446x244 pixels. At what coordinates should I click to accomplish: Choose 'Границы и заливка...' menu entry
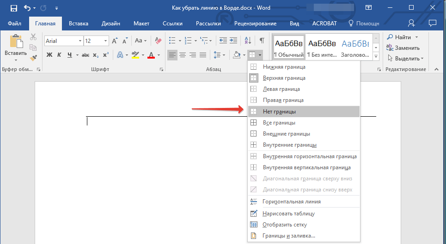coord(289,236)
